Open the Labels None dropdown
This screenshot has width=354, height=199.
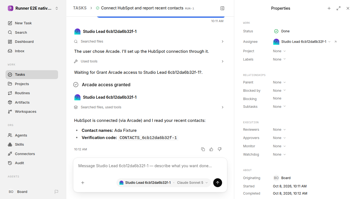(279, 59)
